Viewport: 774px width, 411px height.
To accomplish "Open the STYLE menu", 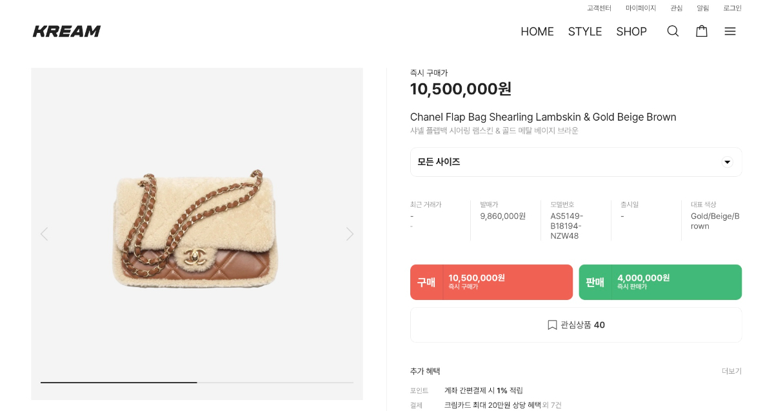I will [x=584, y=32].
